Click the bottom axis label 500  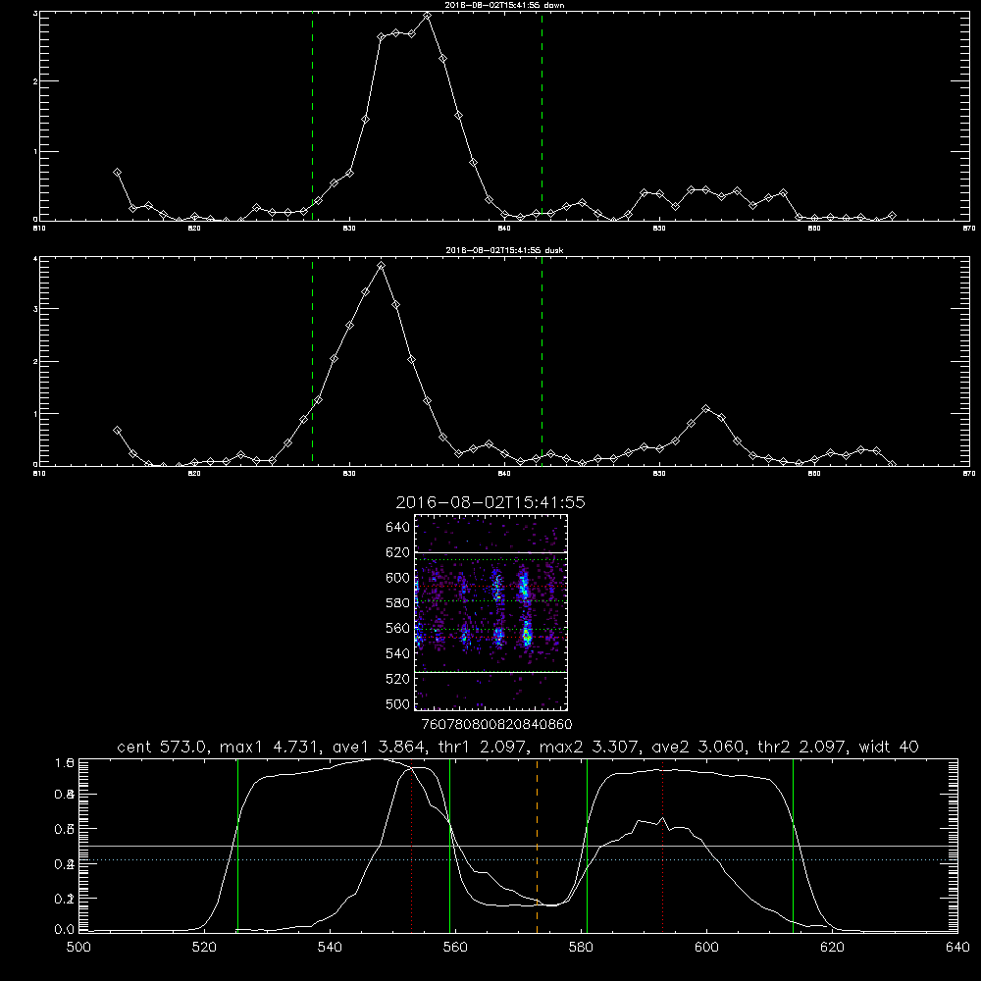click(78, 948)
